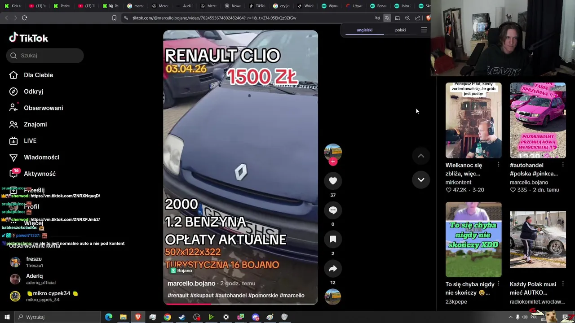Screen dimensions: 575x323
Task: Open translate popup hamburger menu
Action: (424, 30)
